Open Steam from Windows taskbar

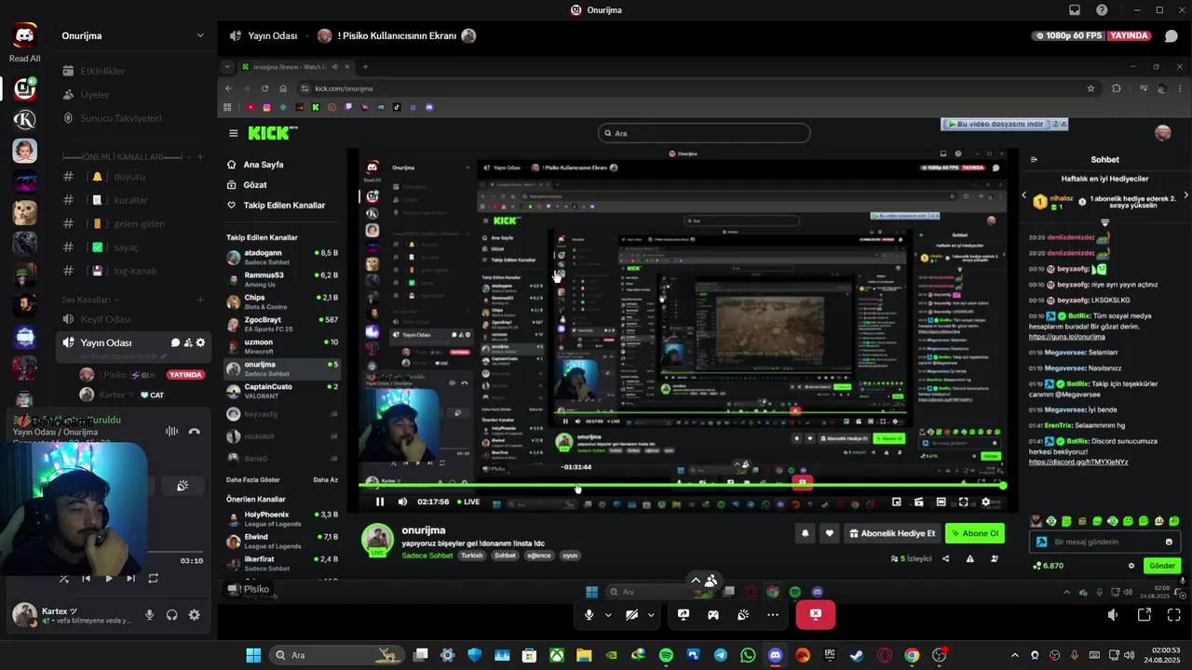point(857,655)
